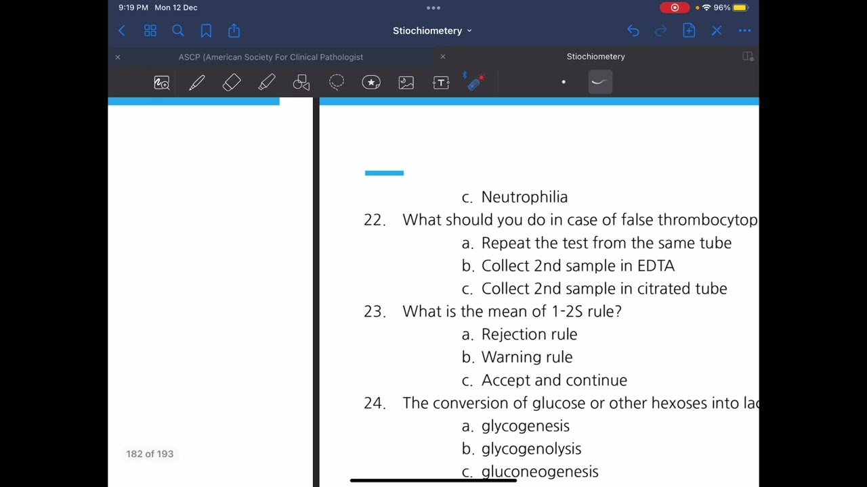Image resolution: width=867 pixels, height=487 pixels.
Task: Close editing mode with the X icon
Action: pyautogui.click(x=717, y=30)
